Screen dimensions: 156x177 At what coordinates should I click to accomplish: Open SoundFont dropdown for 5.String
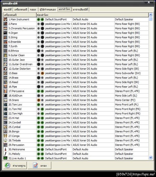pos(58,37)
